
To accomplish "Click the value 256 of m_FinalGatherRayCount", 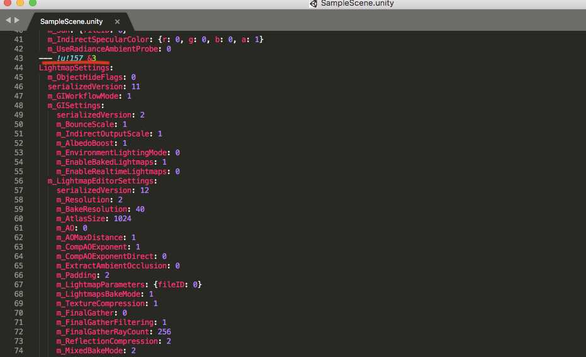I will tap(164, 332).
